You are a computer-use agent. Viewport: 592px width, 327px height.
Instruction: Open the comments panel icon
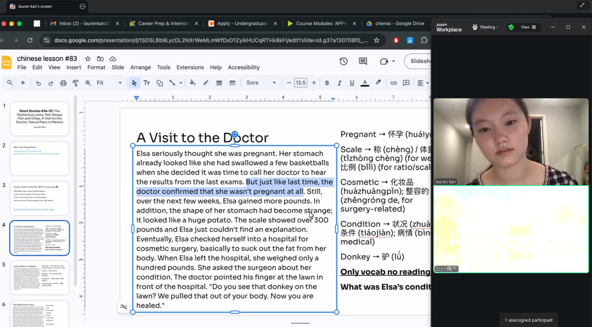tap(363, 62)
